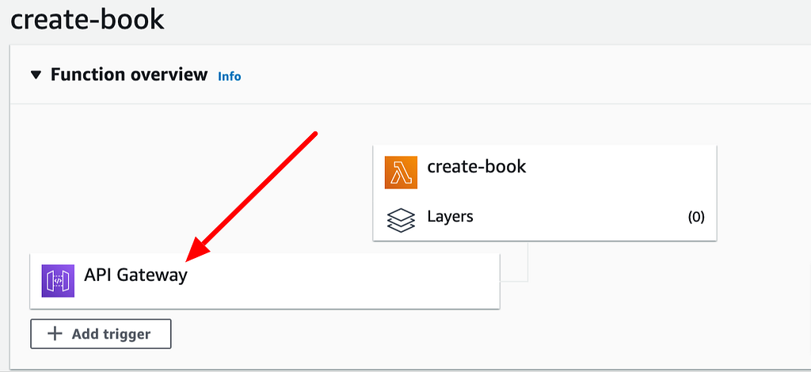Image resolution: width=811 pixels, height=372 pixels.
Task: Click the Add trigger button
Action: click(x=101, y=334)
